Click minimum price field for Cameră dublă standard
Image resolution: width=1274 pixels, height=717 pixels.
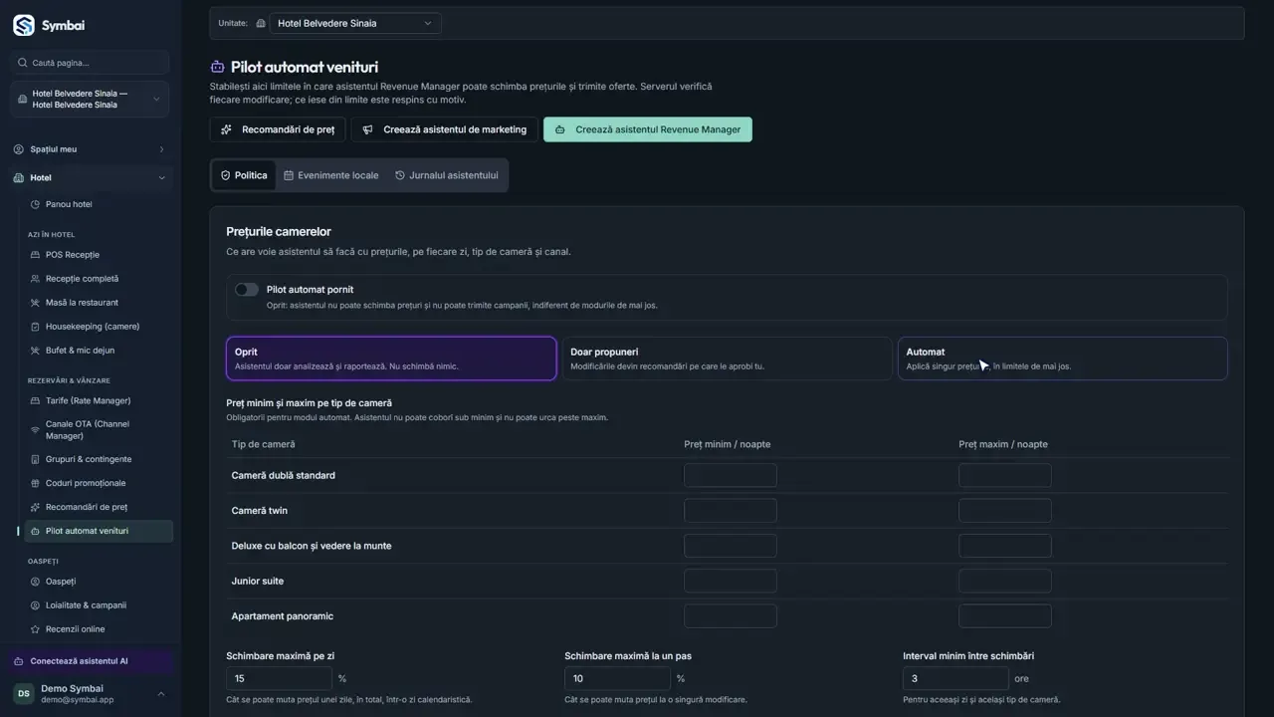pos(731,475)
